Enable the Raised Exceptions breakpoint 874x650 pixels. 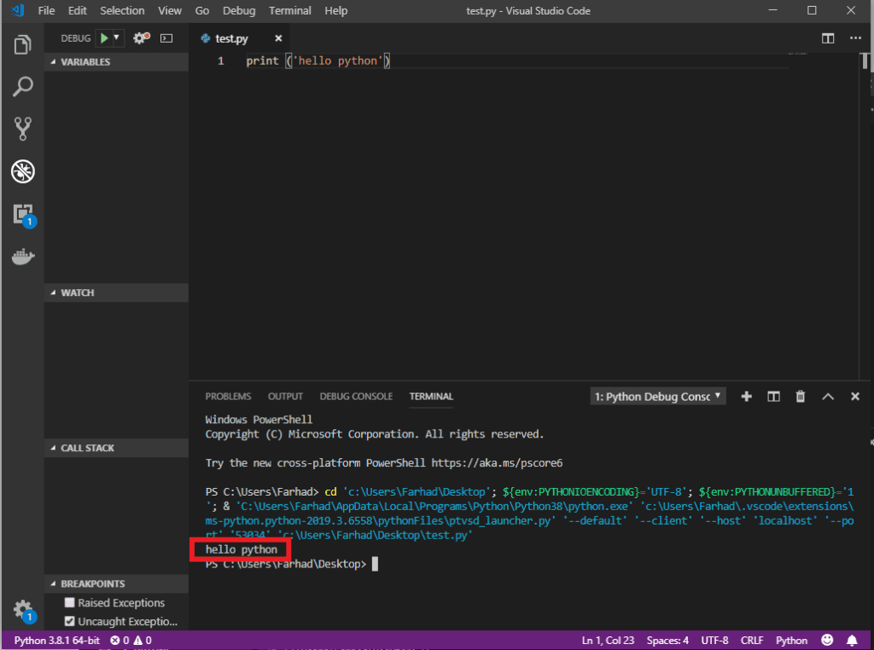pyautogui.click(x=70, y=603)
